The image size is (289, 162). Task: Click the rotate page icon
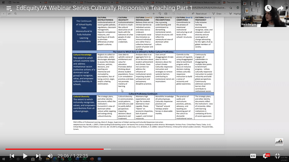coord(160,14)
